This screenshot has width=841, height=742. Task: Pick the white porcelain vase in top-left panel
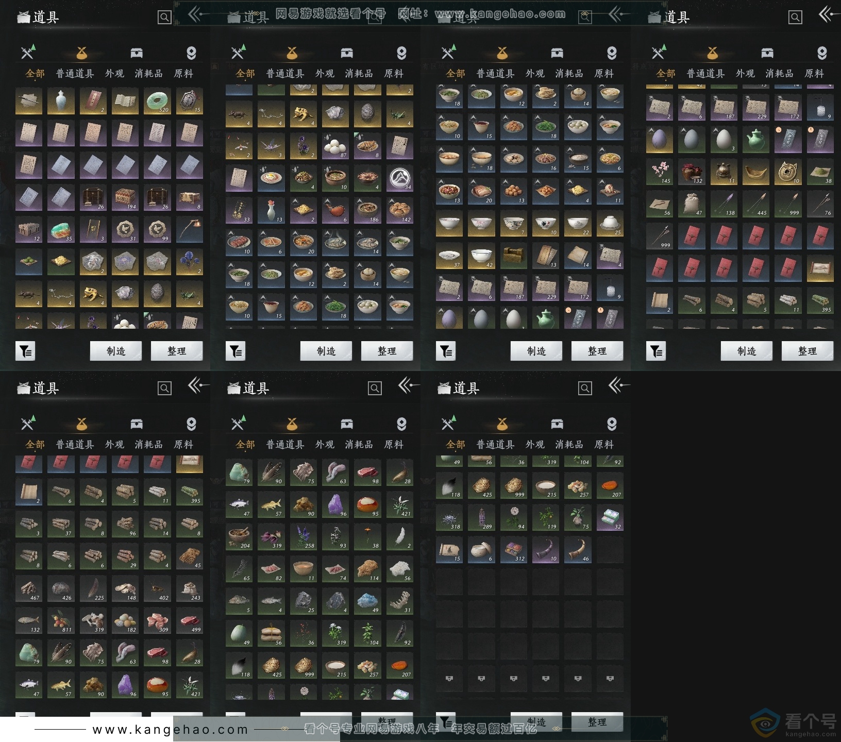coord(61,102)
